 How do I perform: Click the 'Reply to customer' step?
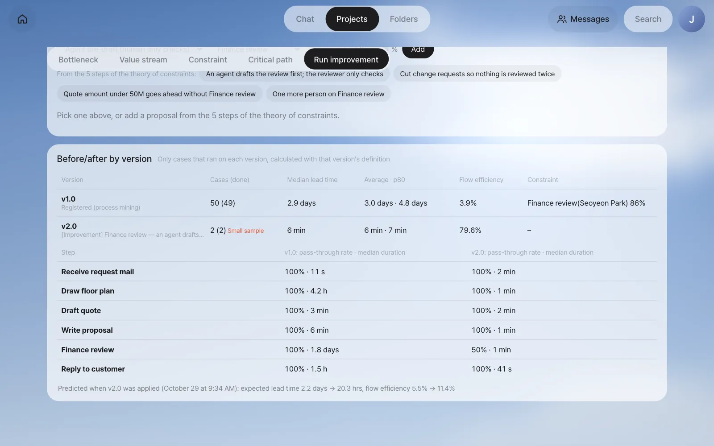tap(357, 369)
